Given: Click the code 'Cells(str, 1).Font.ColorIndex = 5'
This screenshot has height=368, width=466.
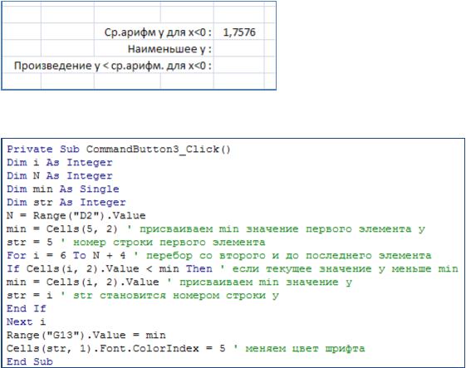Looking at the screenshot, I should 116,348.
